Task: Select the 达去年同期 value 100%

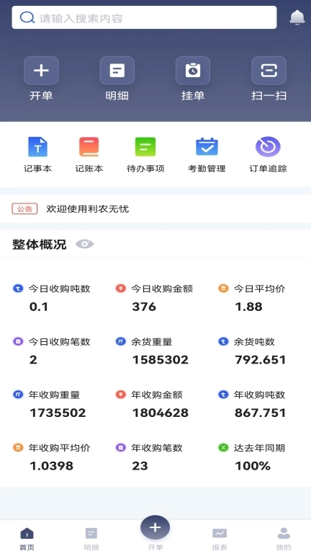Action: coord(253,466)
